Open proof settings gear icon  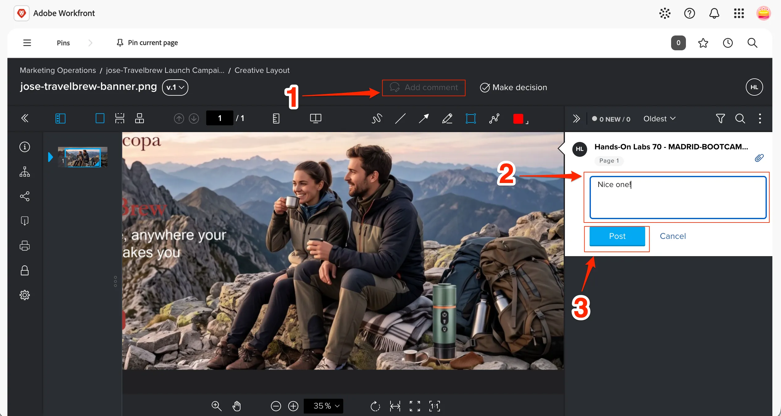pos(25,295)
